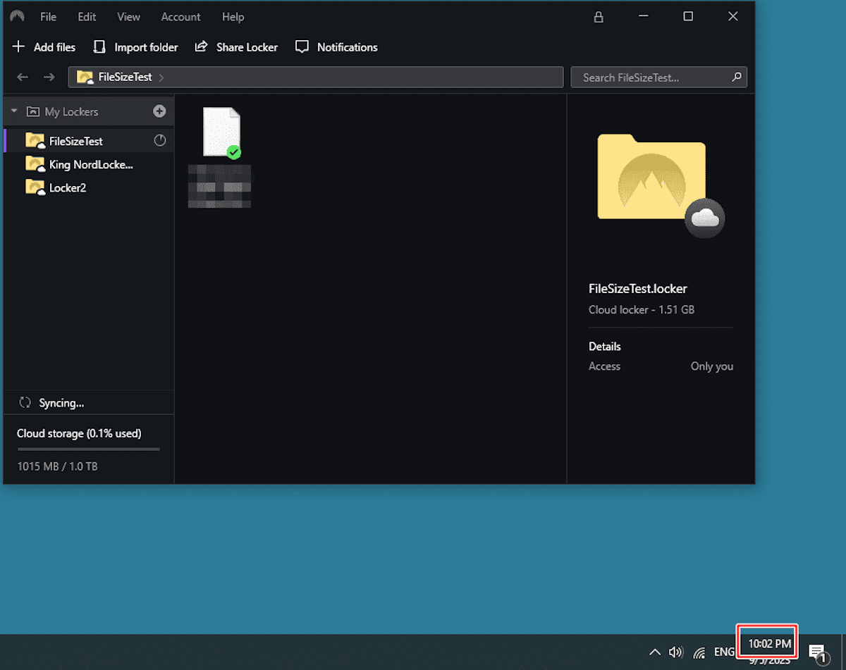The width and height of the screenshot is (846, 670).
Task: Click the FileSizeTest breadcrumb in path bar
Action: 125,77
